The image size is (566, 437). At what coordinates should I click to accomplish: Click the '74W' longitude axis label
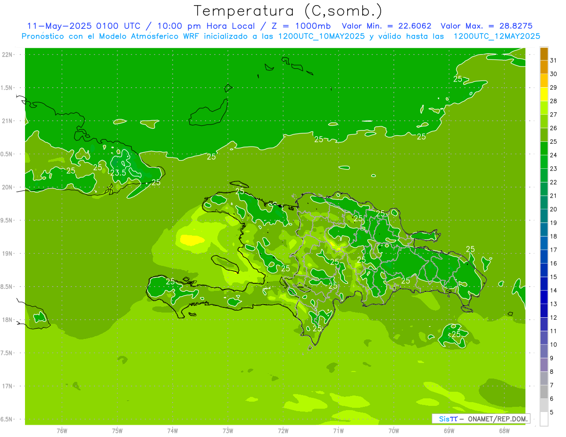click(172, 431)
